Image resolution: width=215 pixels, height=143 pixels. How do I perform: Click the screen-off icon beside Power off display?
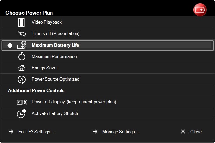(x=21, y=102)
